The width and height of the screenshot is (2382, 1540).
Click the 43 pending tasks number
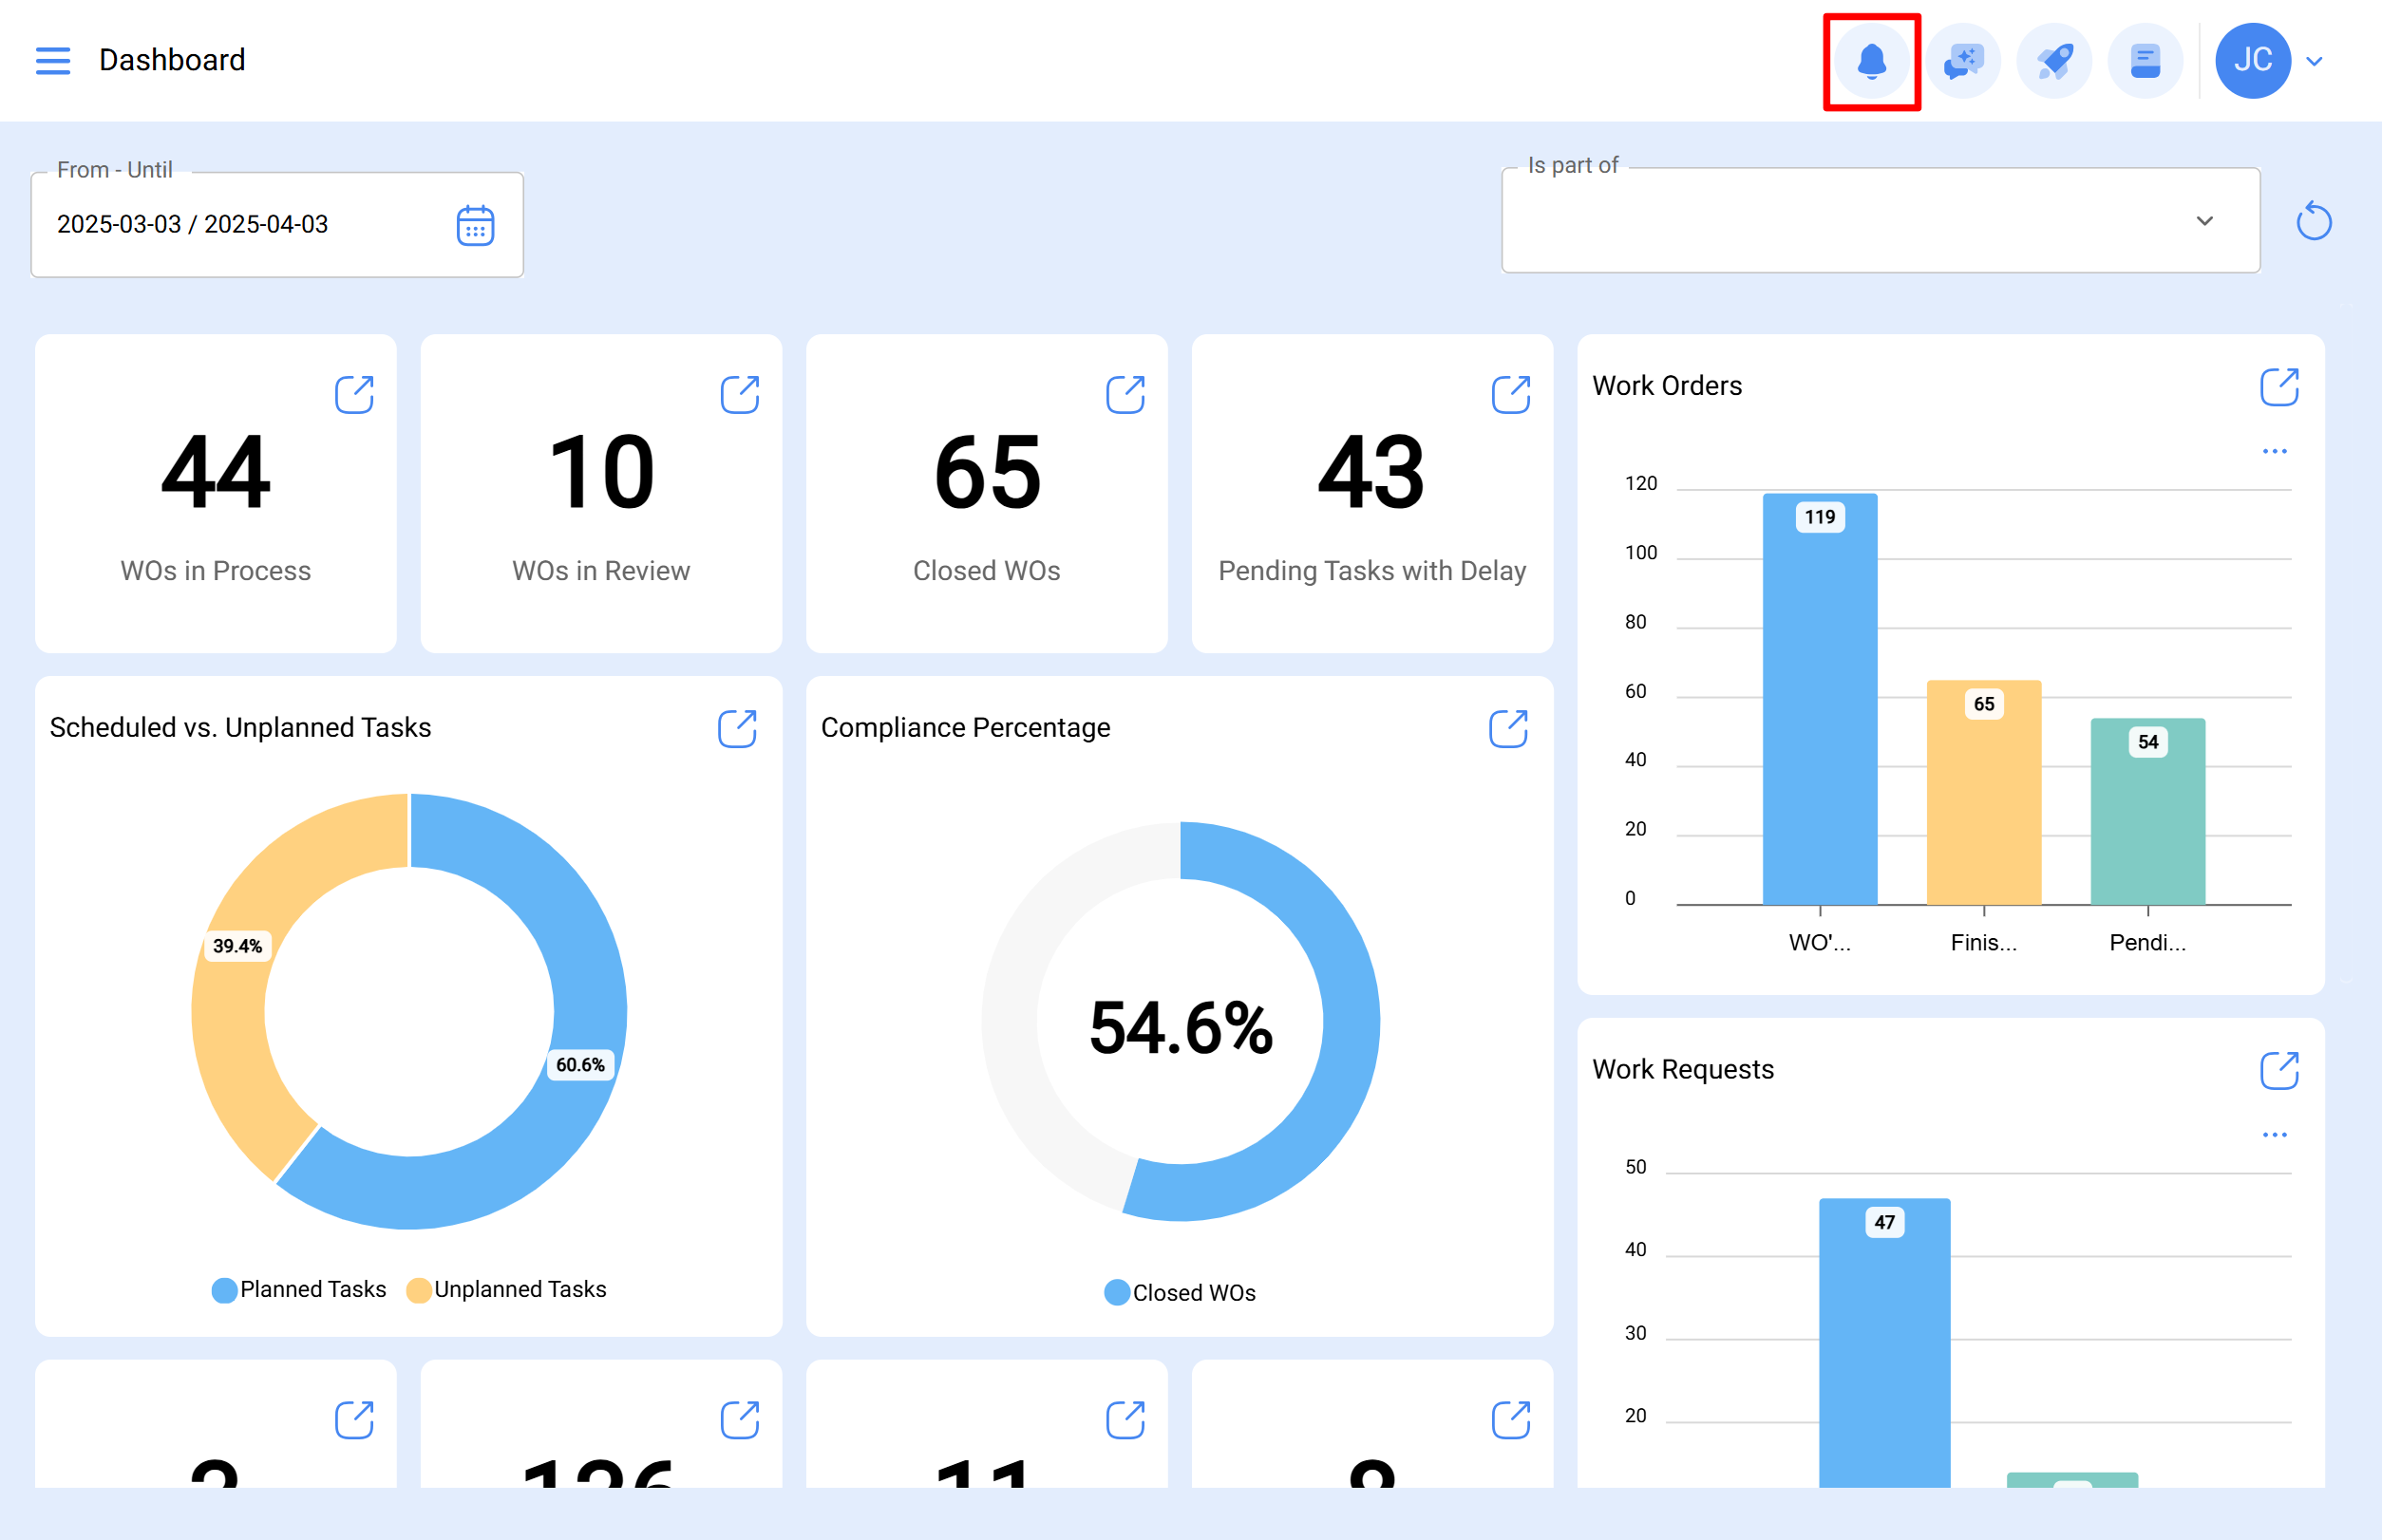tap(1371, 472)
